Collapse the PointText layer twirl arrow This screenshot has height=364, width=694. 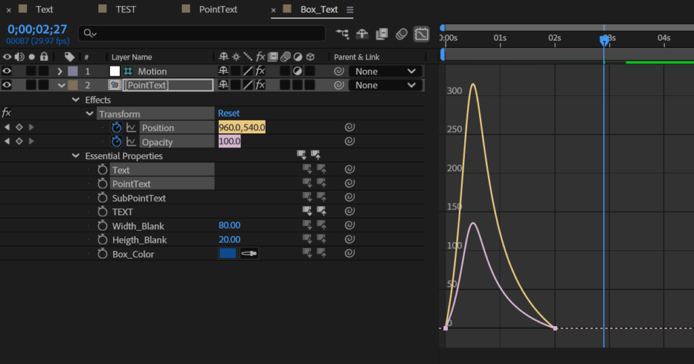tap(61, 85)
